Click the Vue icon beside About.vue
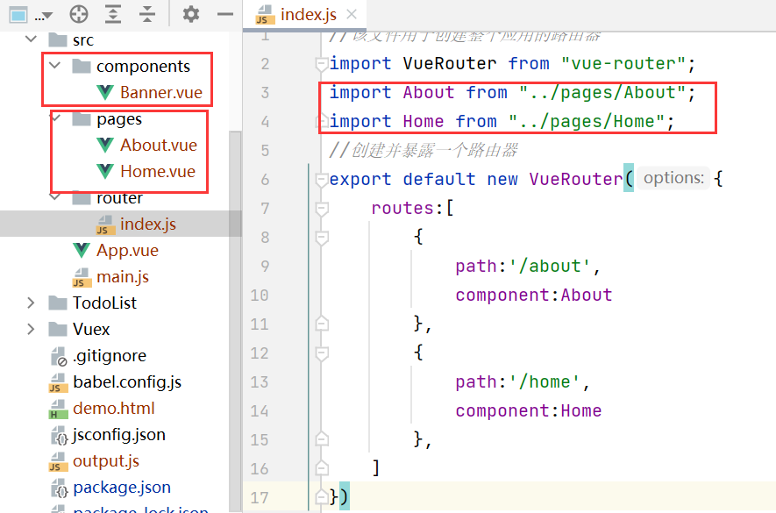This screenshot has width=776, height=513. 105,145
